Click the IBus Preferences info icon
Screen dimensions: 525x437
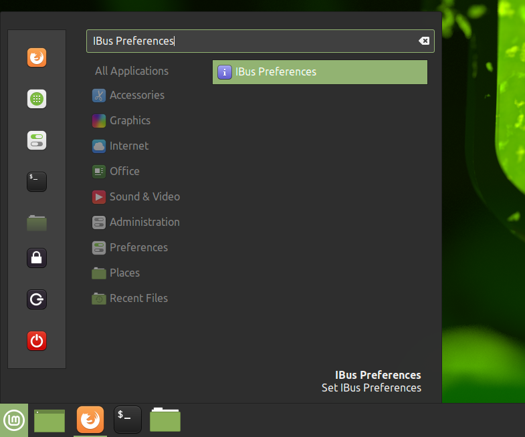(225, 72)
